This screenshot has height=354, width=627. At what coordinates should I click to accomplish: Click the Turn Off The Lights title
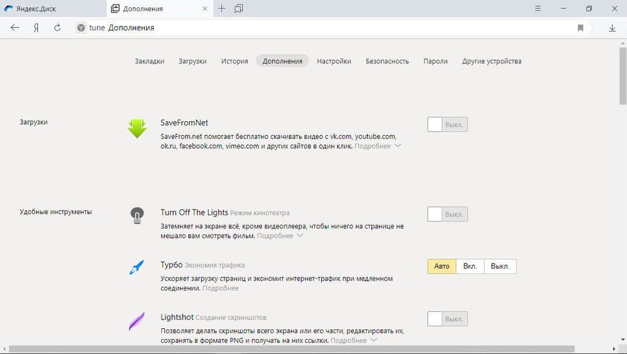click(194, 213)
